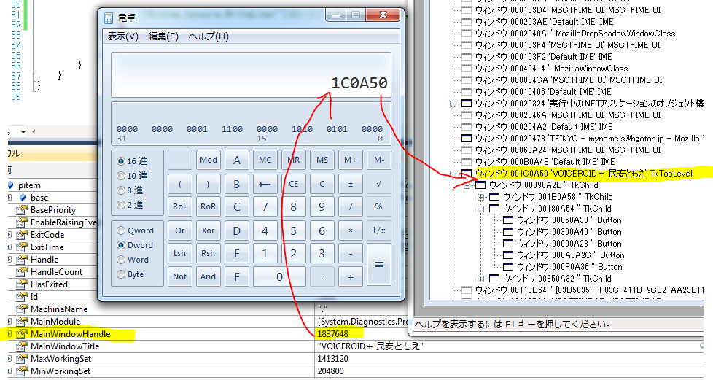The height and width of the screenshot is (380, 713).
Task: Expand the 00020324 window node
Action: click(453, 104)
